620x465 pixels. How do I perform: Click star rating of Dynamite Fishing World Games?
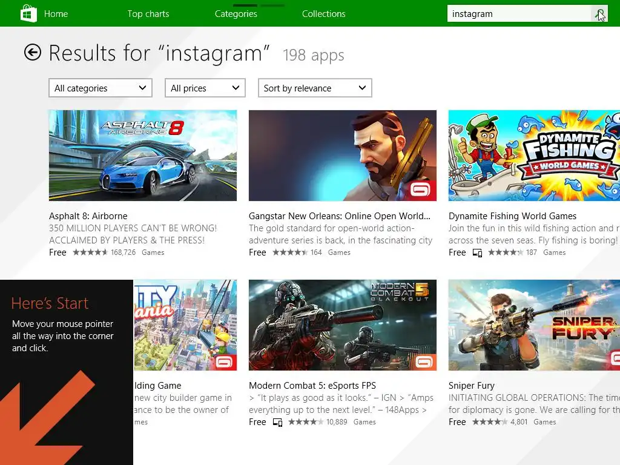[x=506, y=252]
